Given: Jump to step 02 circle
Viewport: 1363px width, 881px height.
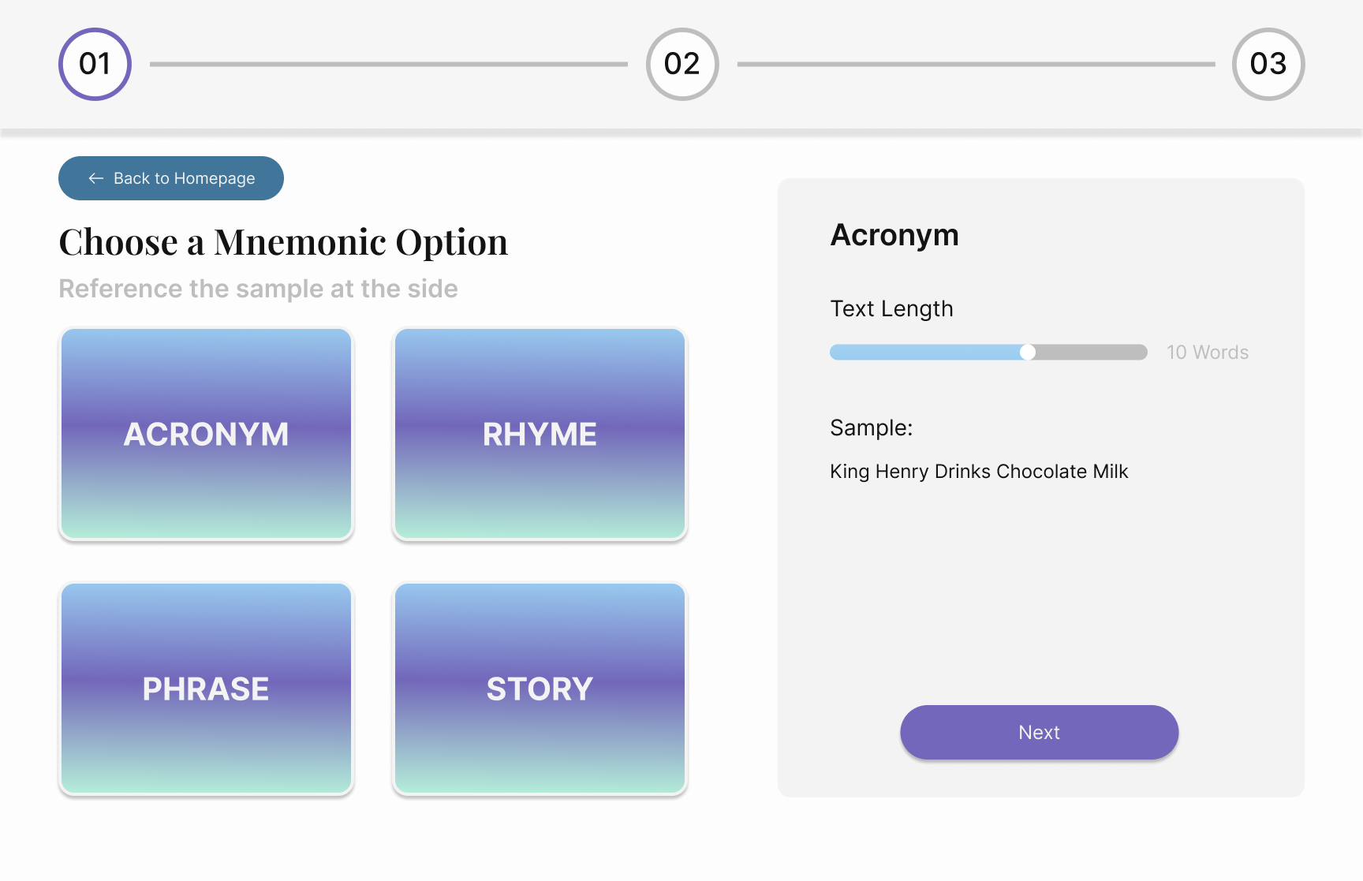Looking at the screenshot, I should [x=682, y=64].
